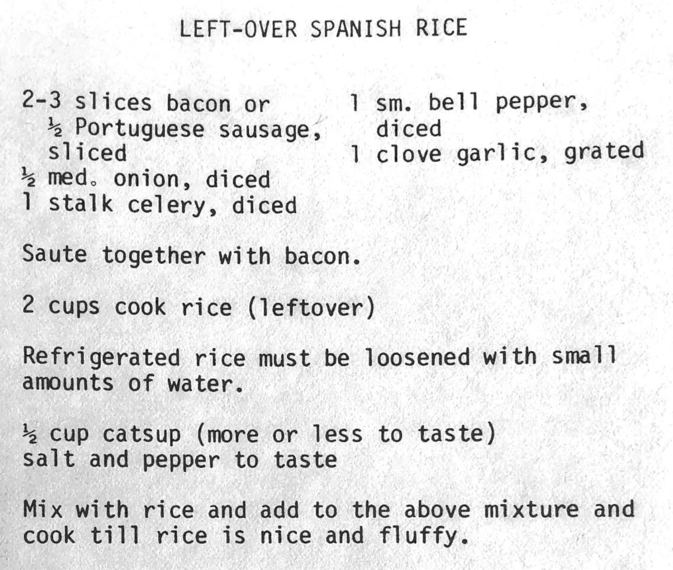Viewport: 673px width, 570px height.
Task: Select the "1 sm. bell pepper" ingredient
Action: click(x=468, y=103)
